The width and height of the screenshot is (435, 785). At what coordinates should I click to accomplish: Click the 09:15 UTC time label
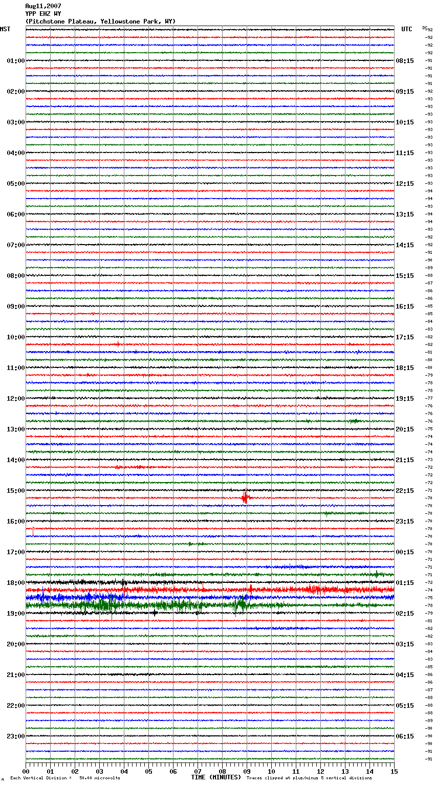click(x=405, y=92)
